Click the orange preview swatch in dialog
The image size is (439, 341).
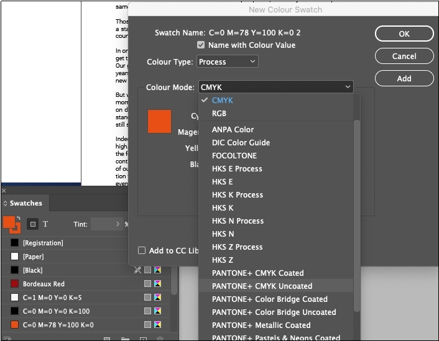[x=159, y=121]
